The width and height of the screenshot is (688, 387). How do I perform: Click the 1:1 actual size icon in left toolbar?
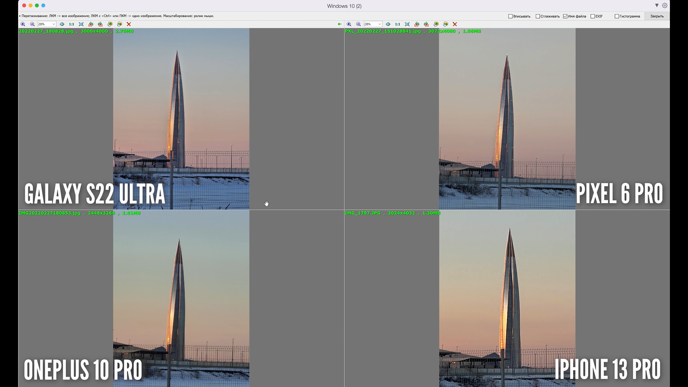tap(71, 25)
